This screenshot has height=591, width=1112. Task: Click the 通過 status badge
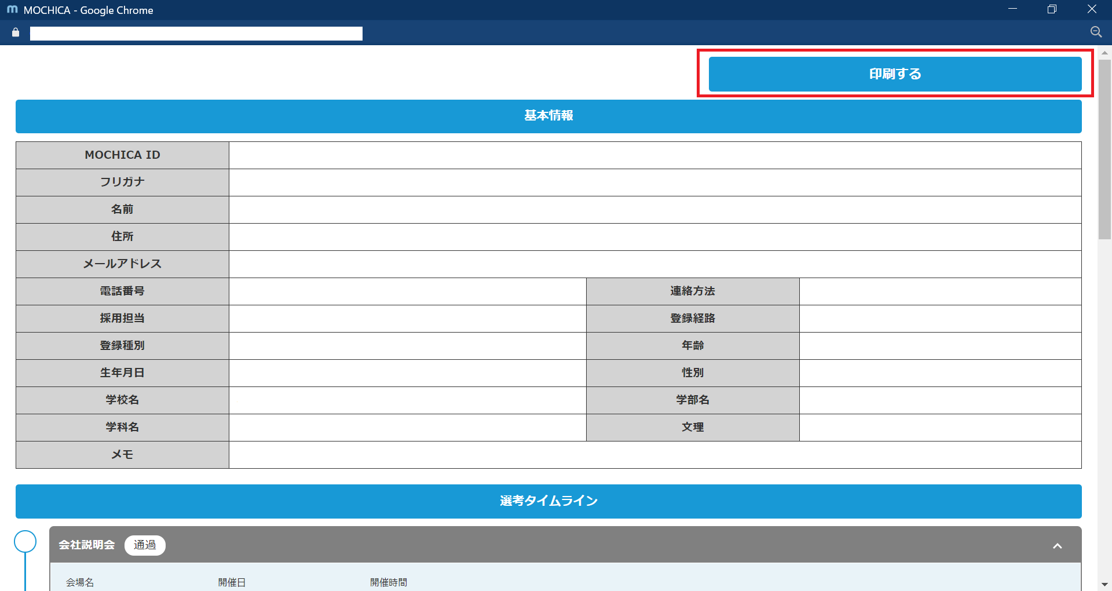tap(145, 545)
